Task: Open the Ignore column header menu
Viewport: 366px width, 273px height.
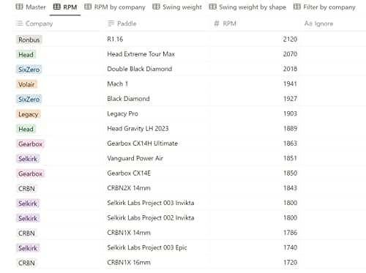Action: [x=333, y=23]
